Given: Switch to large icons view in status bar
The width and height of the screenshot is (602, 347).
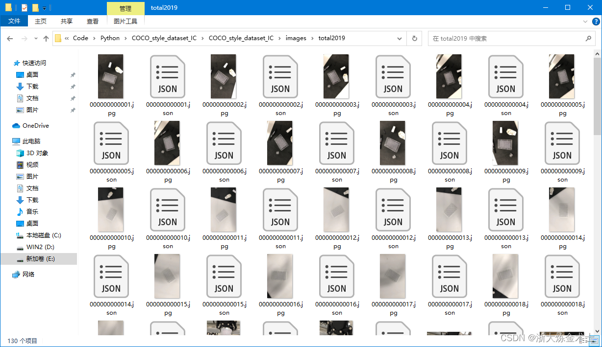Looking at the screenshot, I should click(x=594, y=340).
